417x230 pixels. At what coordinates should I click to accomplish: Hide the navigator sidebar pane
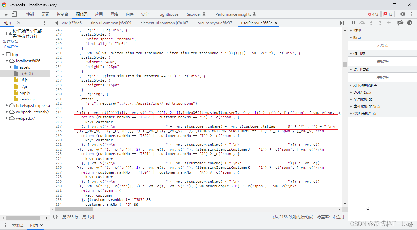tap(55, 23)
